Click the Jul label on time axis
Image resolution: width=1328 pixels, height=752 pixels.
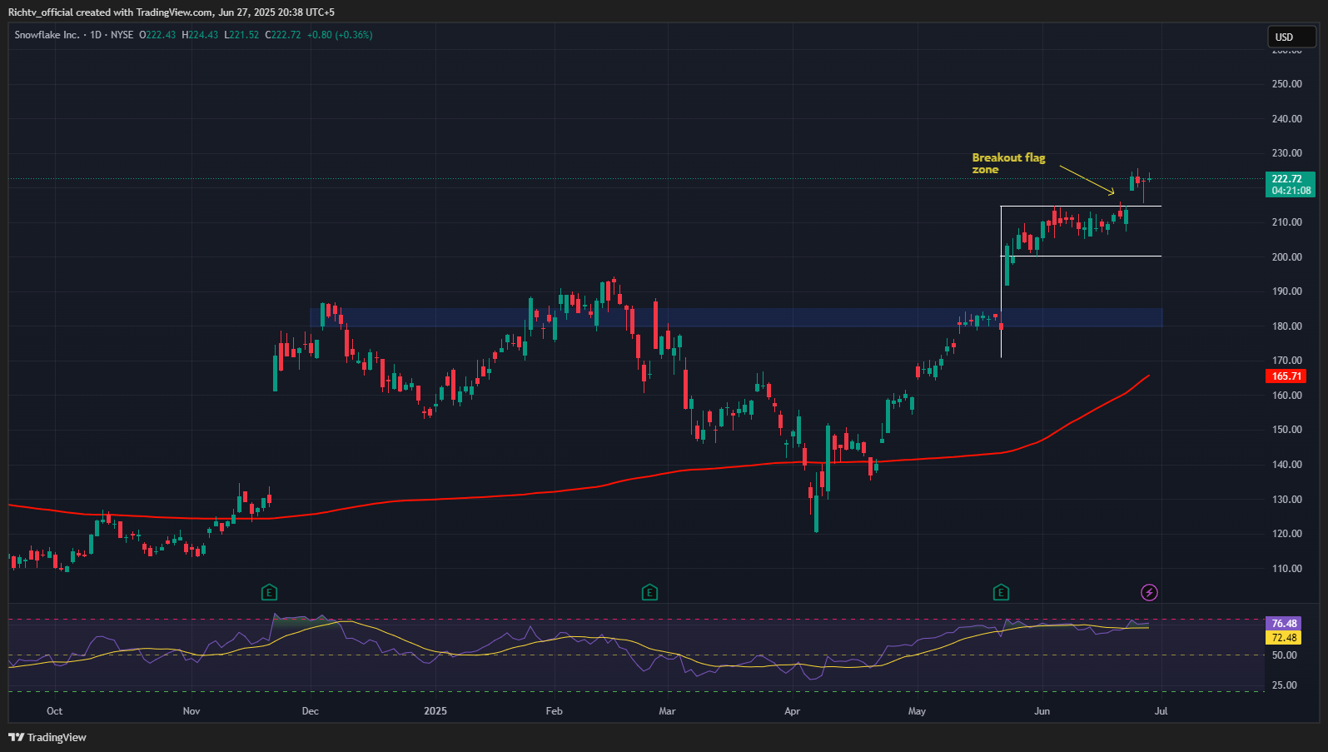1161,711
